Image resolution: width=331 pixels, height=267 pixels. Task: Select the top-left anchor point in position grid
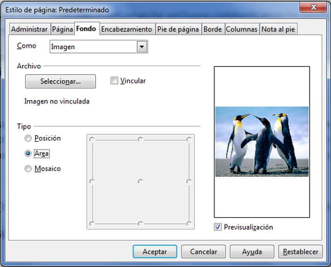click(x=92, y=139)
